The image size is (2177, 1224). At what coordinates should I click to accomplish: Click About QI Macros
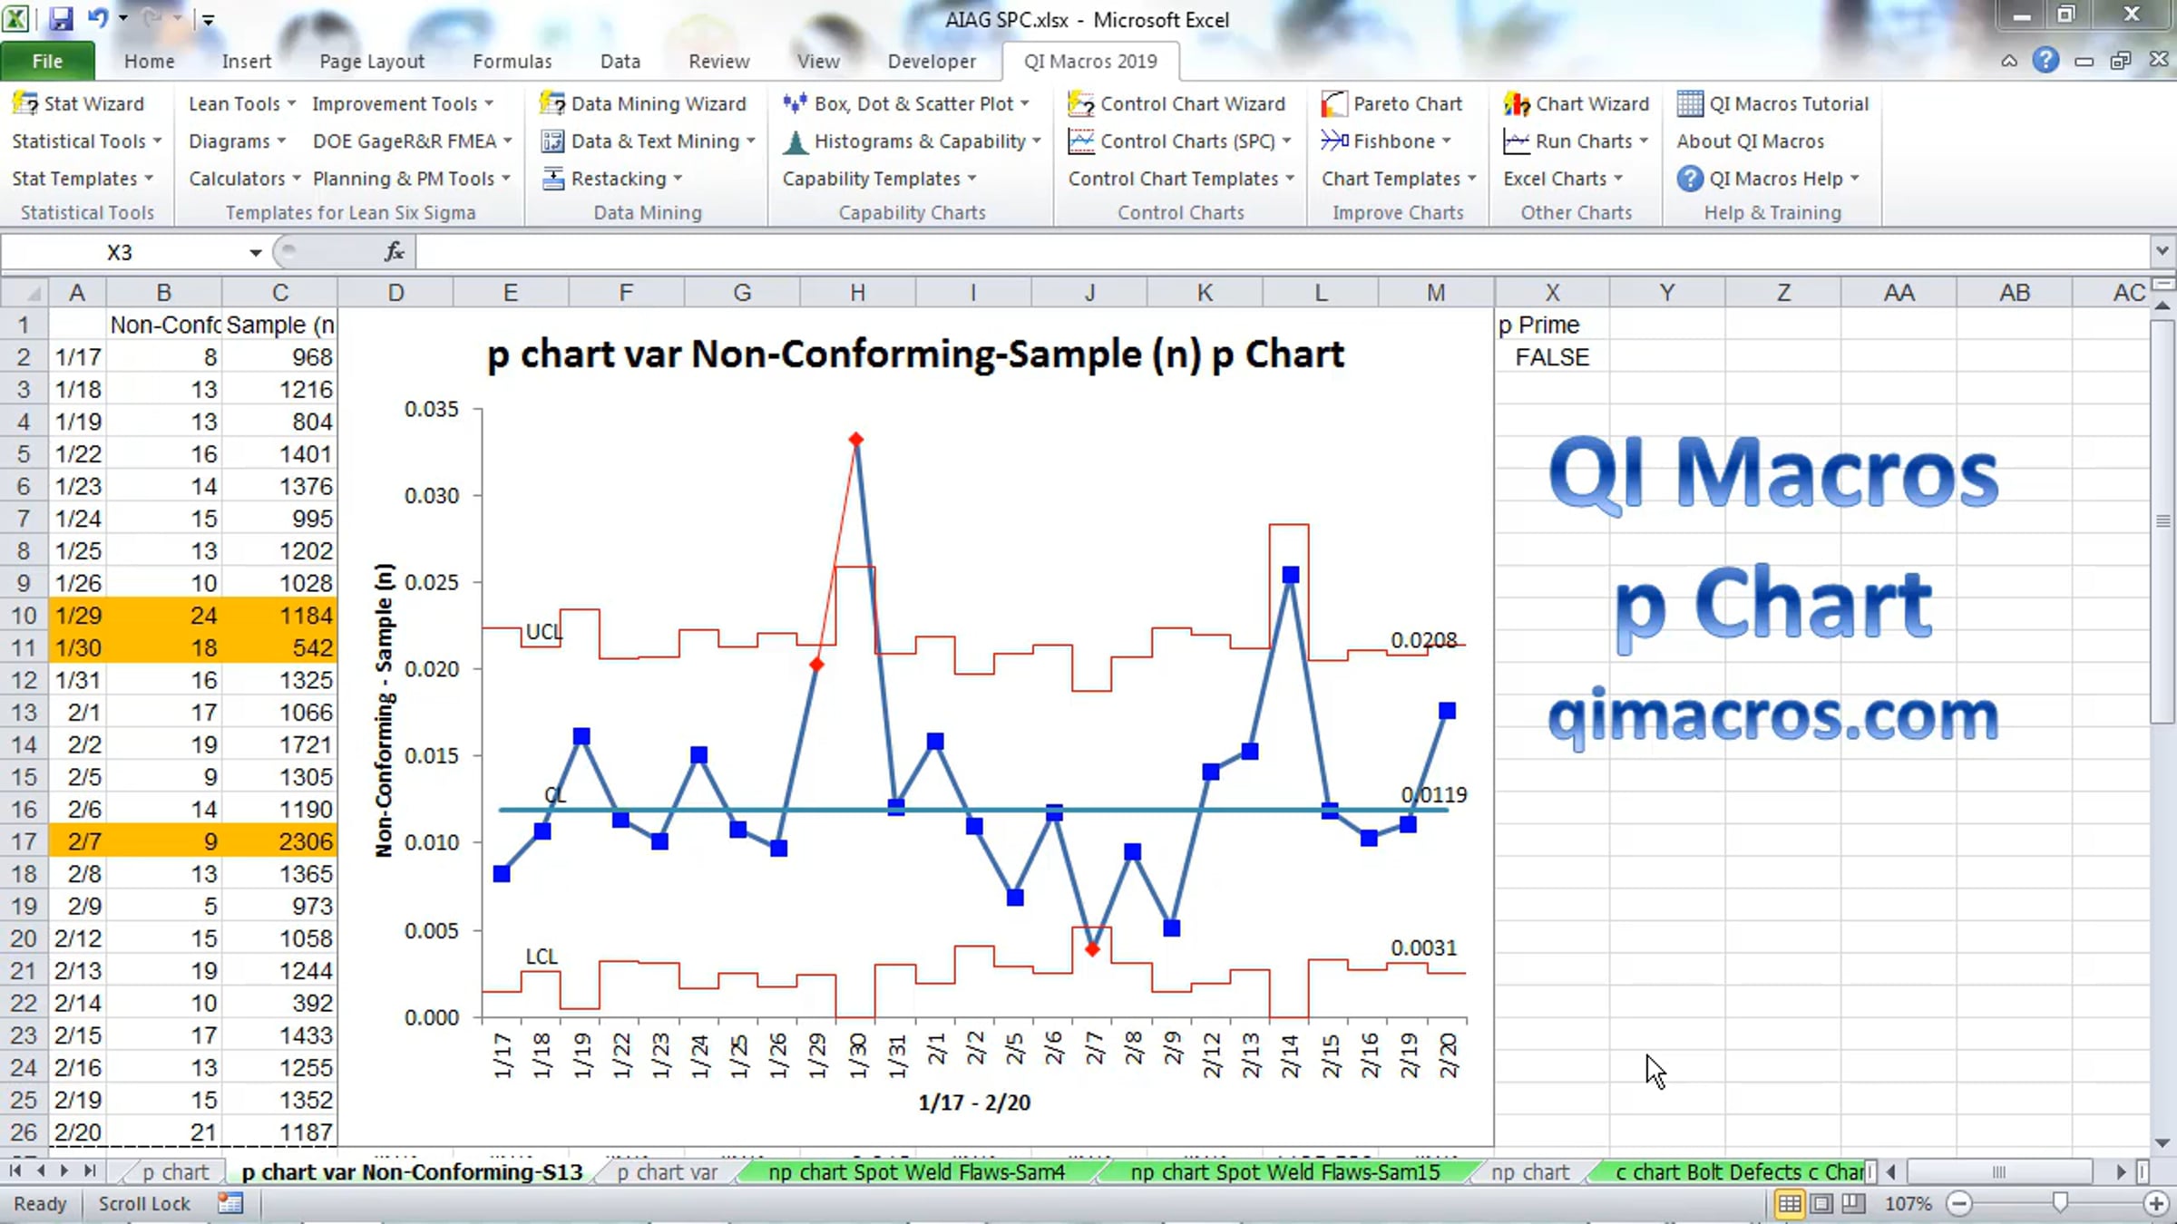point(1750,141)
